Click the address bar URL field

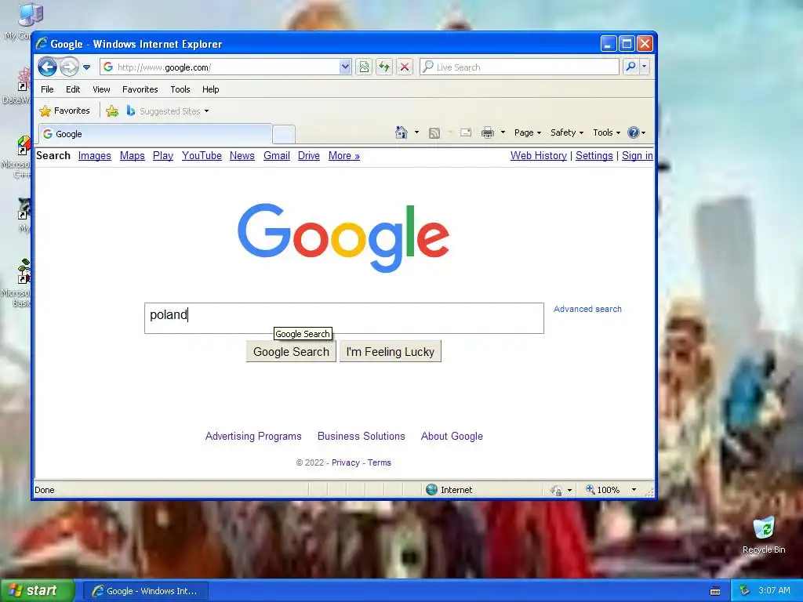tap(220, 67)
